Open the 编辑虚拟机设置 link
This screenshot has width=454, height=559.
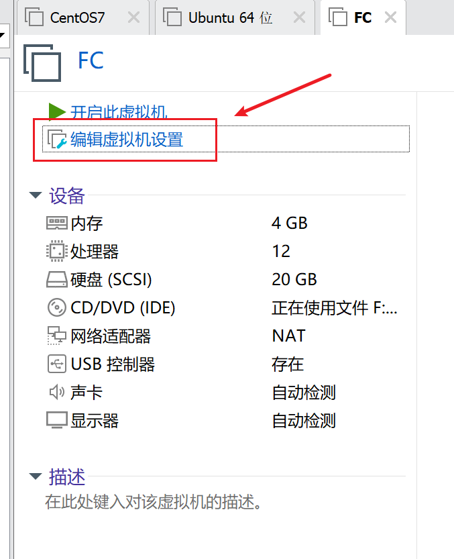[x=127, y=140]
